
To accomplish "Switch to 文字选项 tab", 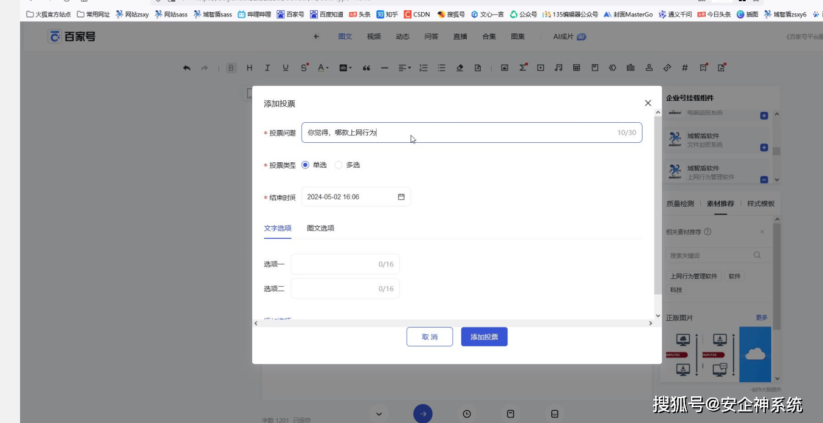I will (x=278, y=229).
